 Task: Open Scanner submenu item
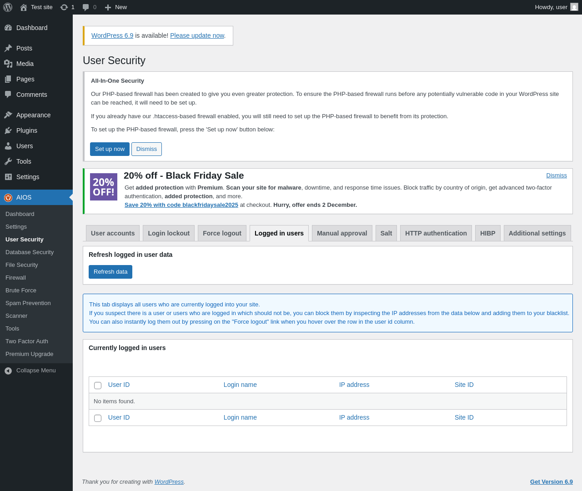[36, 316]
